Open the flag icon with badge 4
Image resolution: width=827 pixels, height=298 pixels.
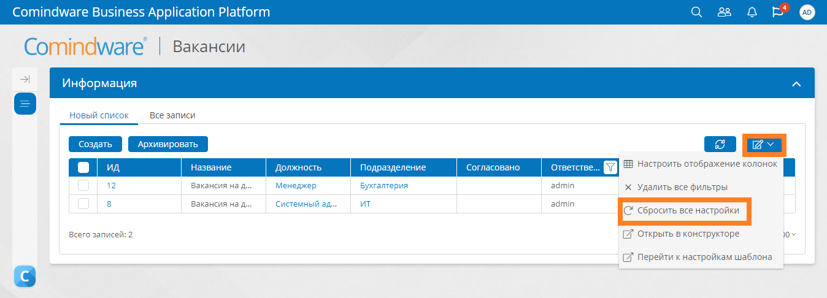[779, 11]
